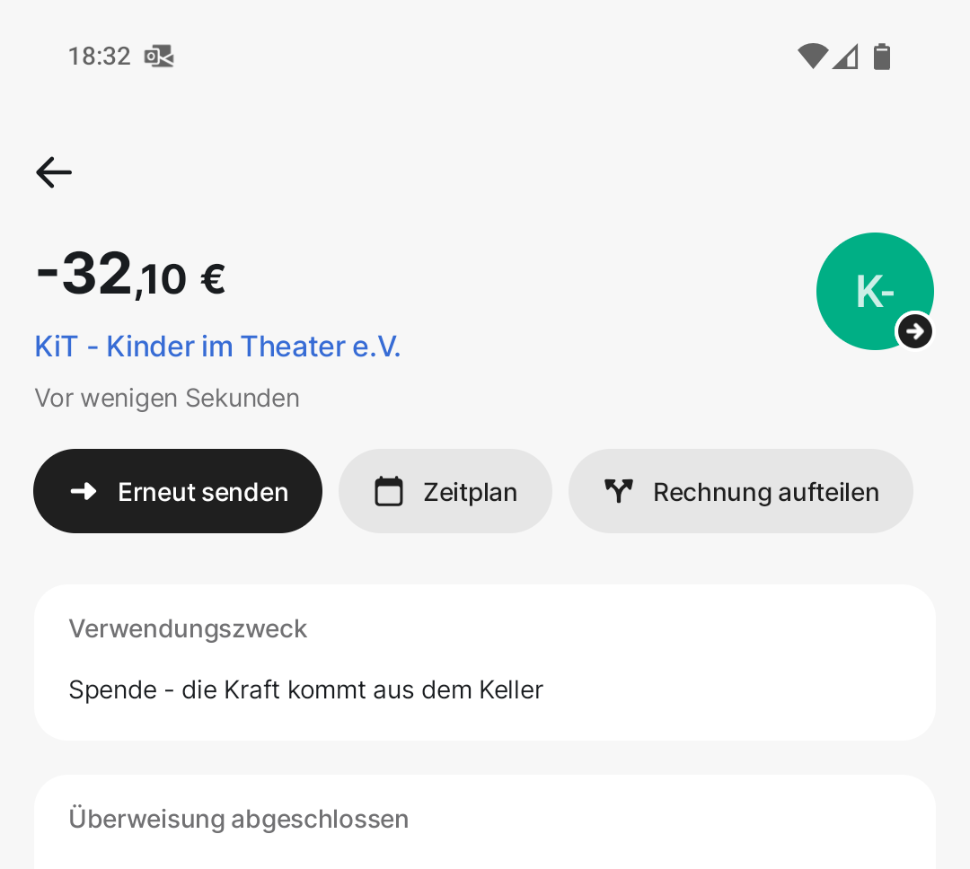
Task: Tap the Wi-Fi signal icon in status bar
Action: coord(812,57)
